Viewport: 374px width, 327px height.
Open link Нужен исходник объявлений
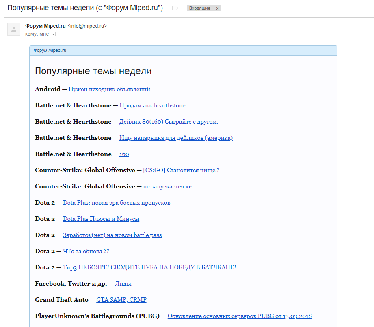point(109,89)
